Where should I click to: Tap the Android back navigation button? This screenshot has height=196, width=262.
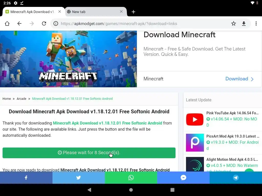89,190
